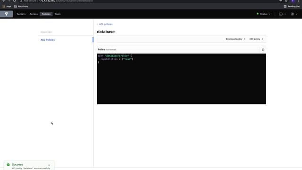Open the console icon dropdown

tap(282, 14)
